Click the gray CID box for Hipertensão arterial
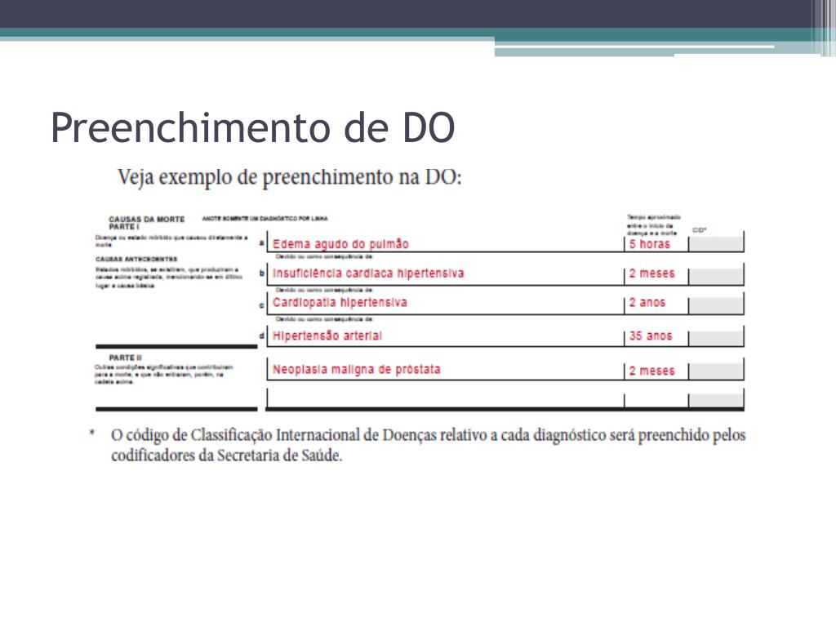Image resolution: width=836 pixels, height=627 pixels. click(717, 339)
